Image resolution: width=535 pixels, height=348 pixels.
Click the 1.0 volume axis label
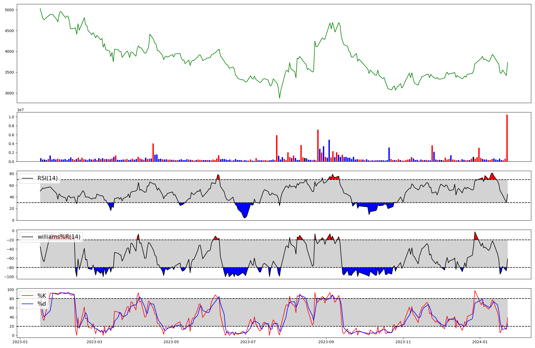point(11,117)
